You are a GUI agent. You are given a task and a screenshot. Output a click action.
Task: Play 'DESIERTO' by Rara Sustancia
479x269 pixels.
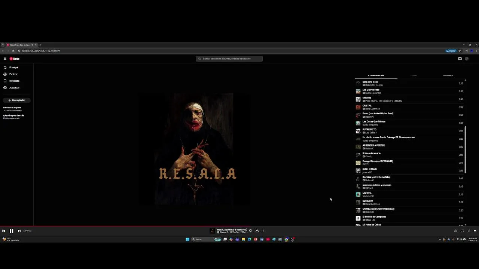coord(410,202)
